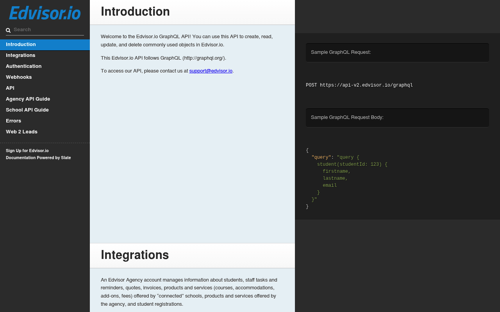Image resolution: width=500 pixels, height=312 pixels.
Task: Click the firstname, code line
Action: click(x=337, y=172)
